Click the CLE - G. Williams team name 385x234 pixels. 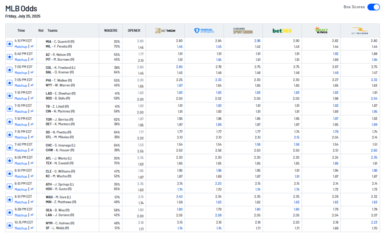pyautogui.click(x=60, y=171)
